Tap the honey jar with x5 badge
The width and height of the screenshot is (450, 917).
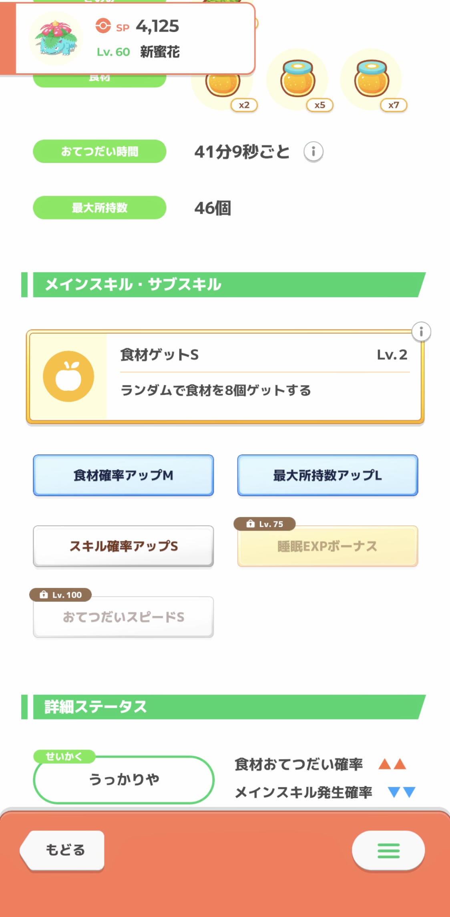pyautogui.click(x=298, y=80)
